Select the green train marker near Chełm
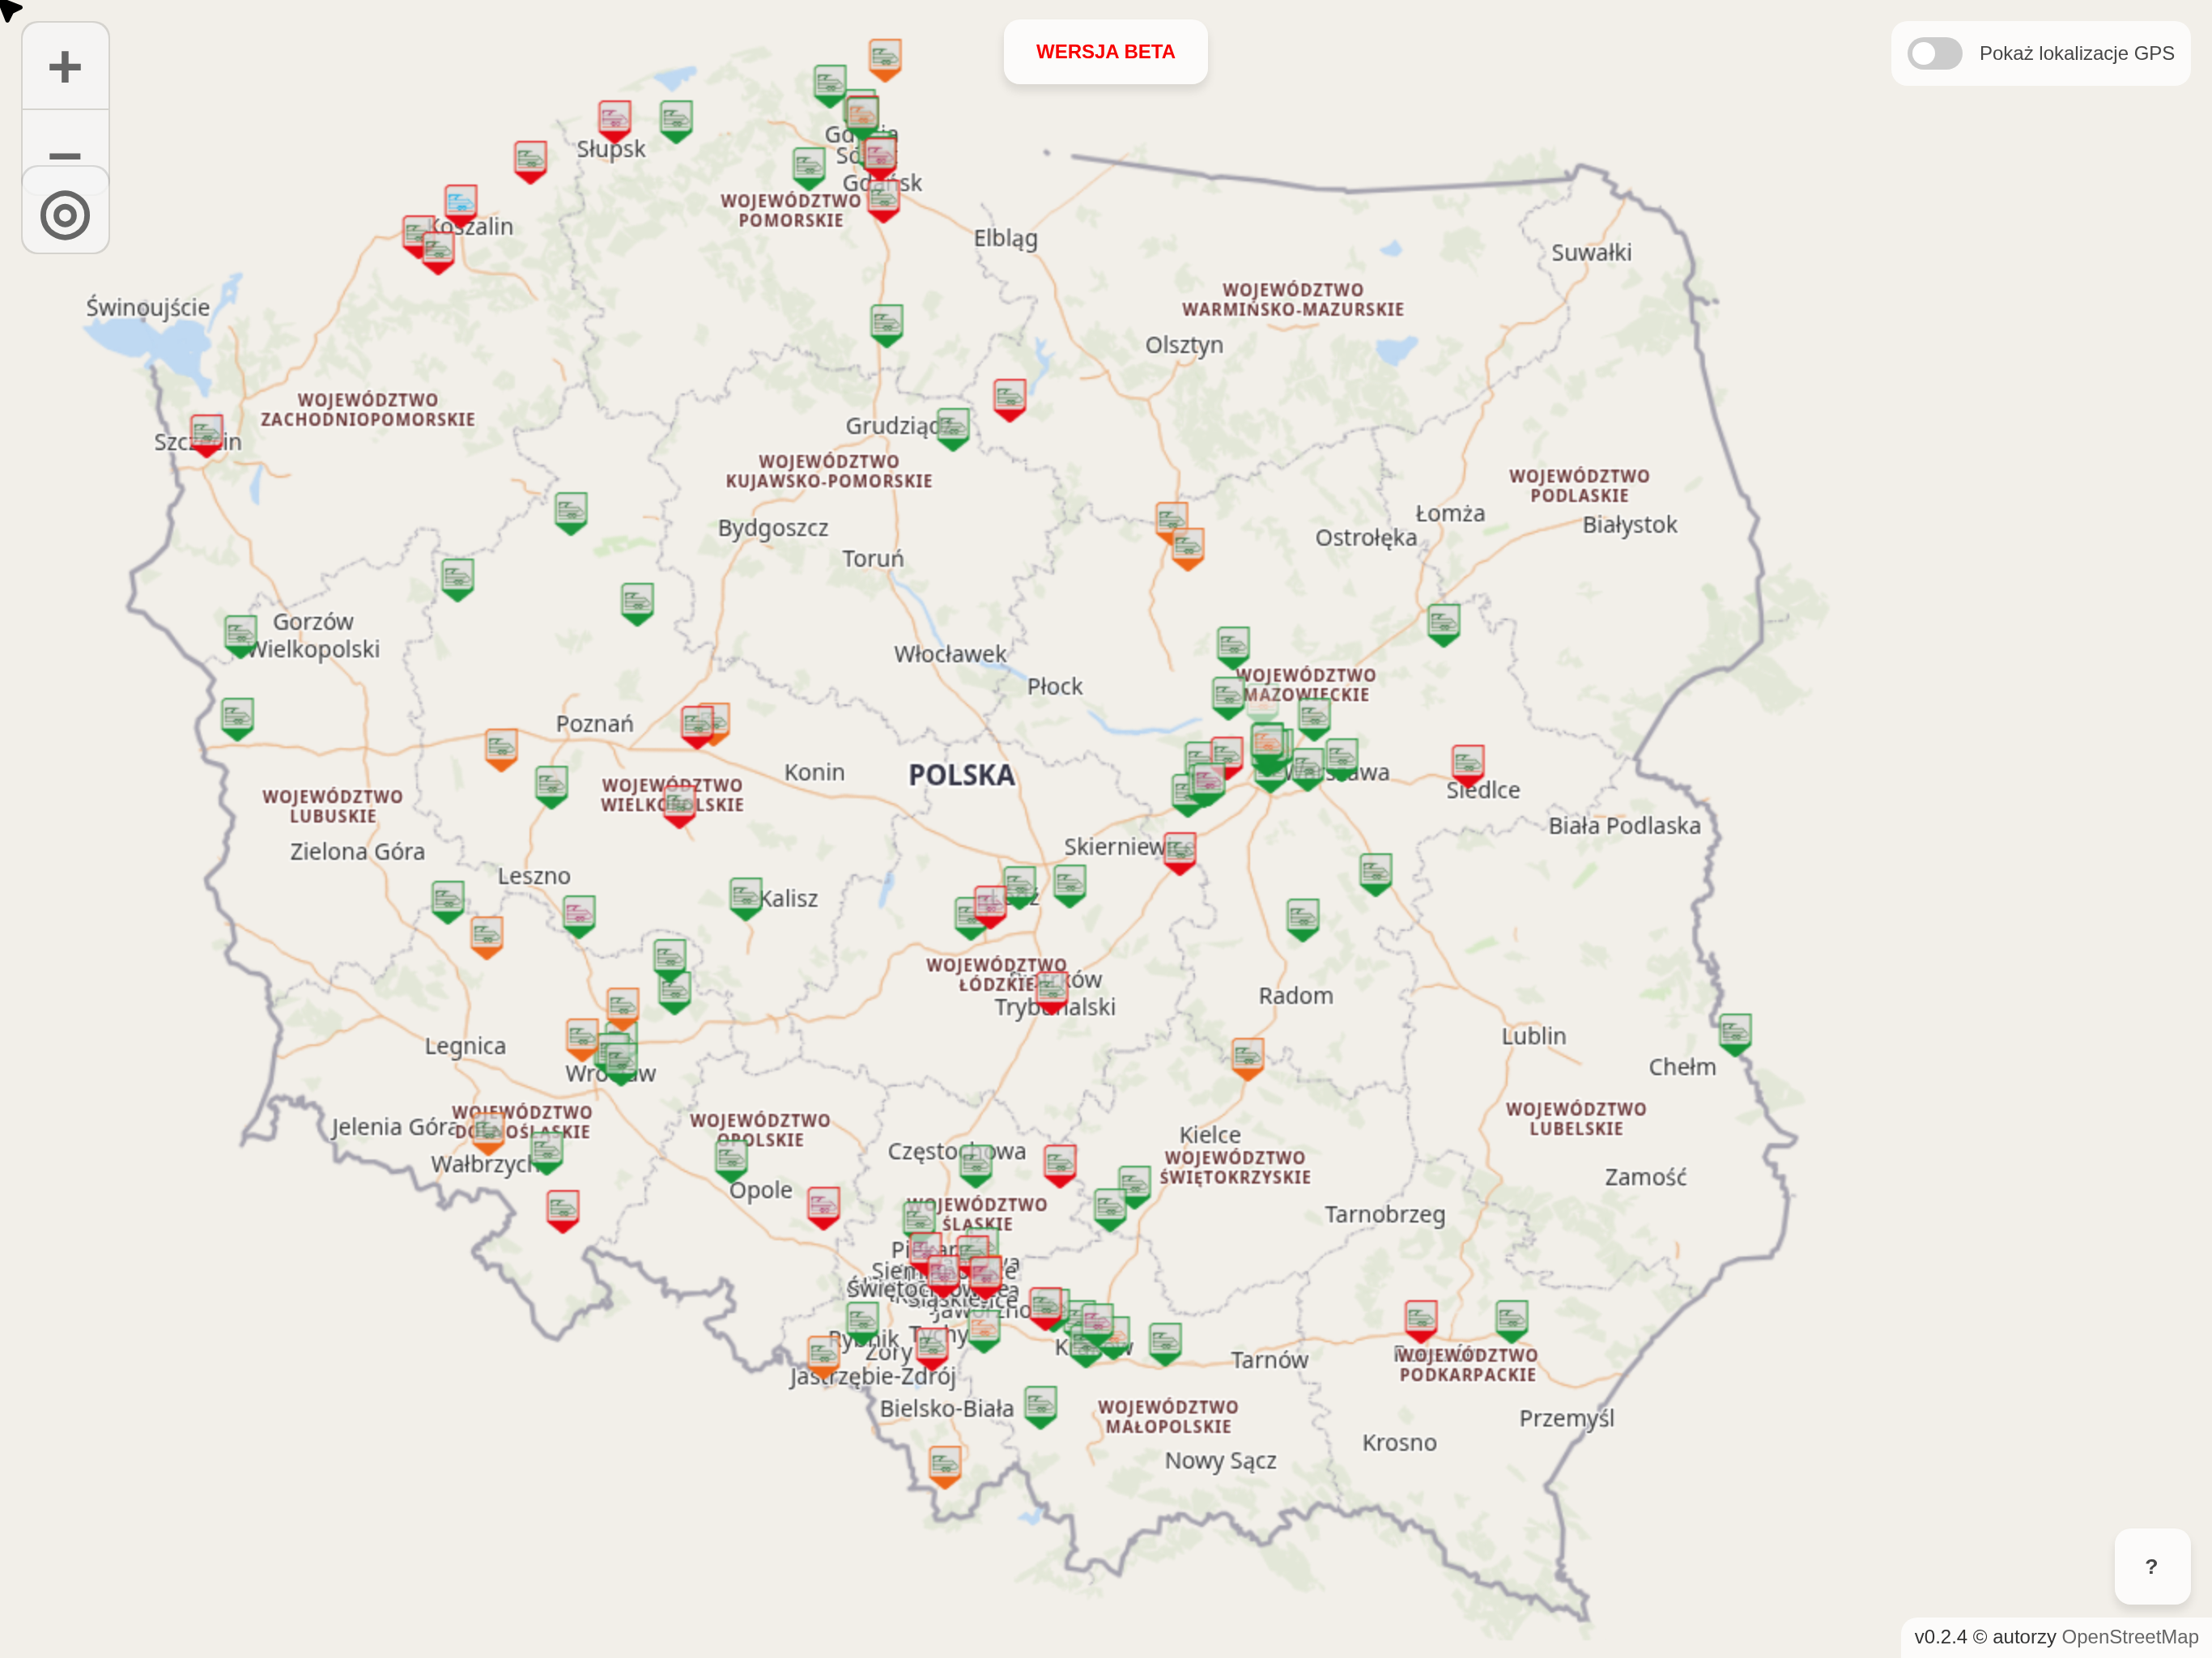Viewport: 2212px width, 1658px height. (x=1735, y=1033)
